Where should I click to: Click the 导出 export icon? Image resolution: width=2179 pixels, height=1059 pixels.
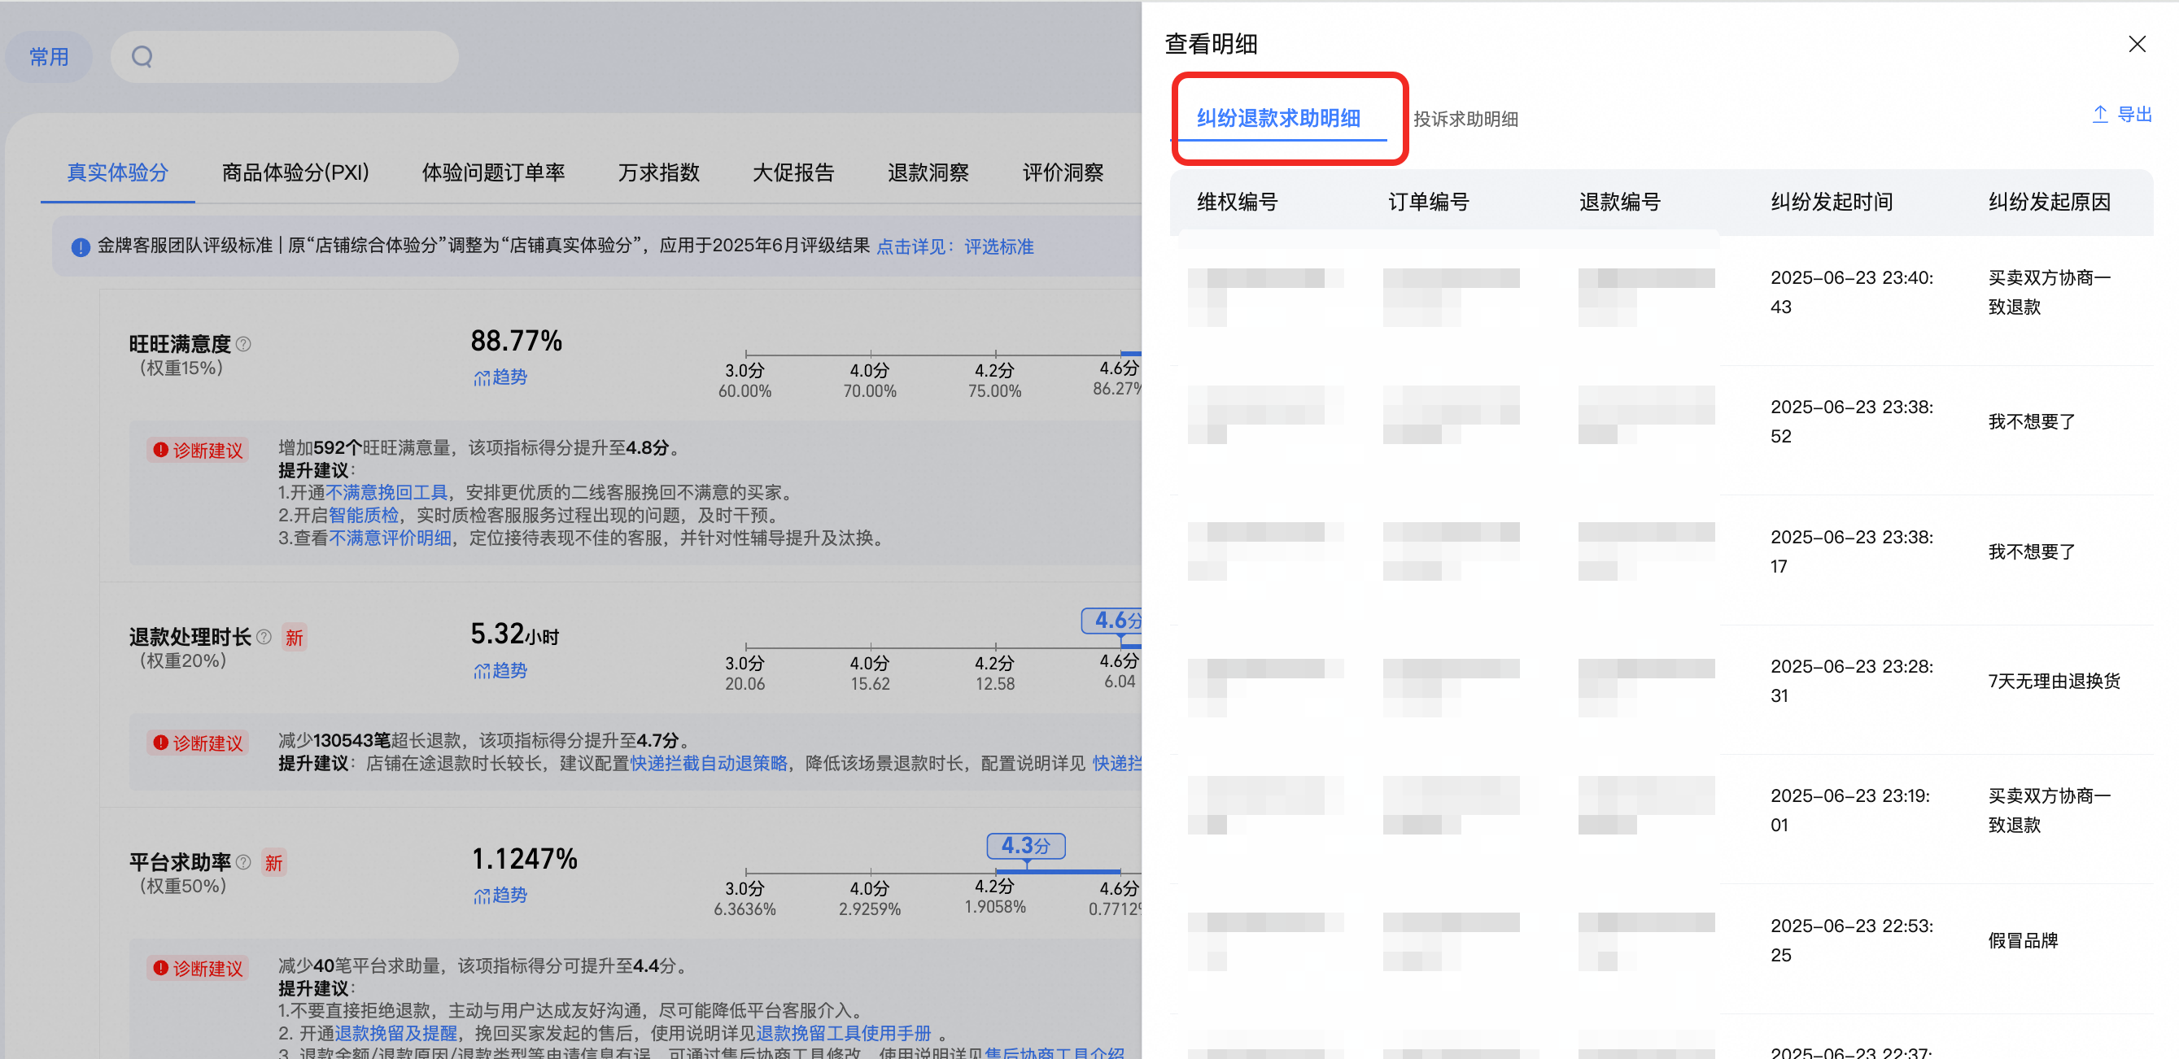(2099, 114)
